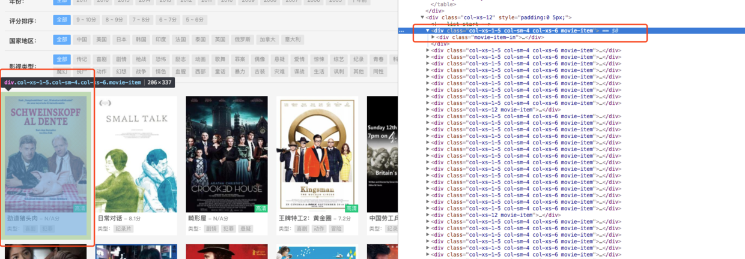Filter by rating 8～9分
Viewport: 745px width, 259px height.
click(x=114, y=20)
